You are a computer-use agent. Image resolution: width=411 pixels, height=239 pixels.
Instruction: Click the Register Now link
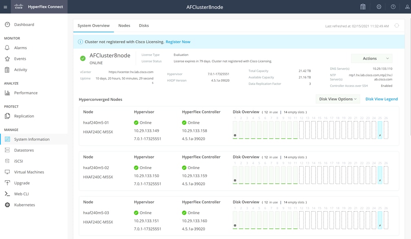(178, 42)
